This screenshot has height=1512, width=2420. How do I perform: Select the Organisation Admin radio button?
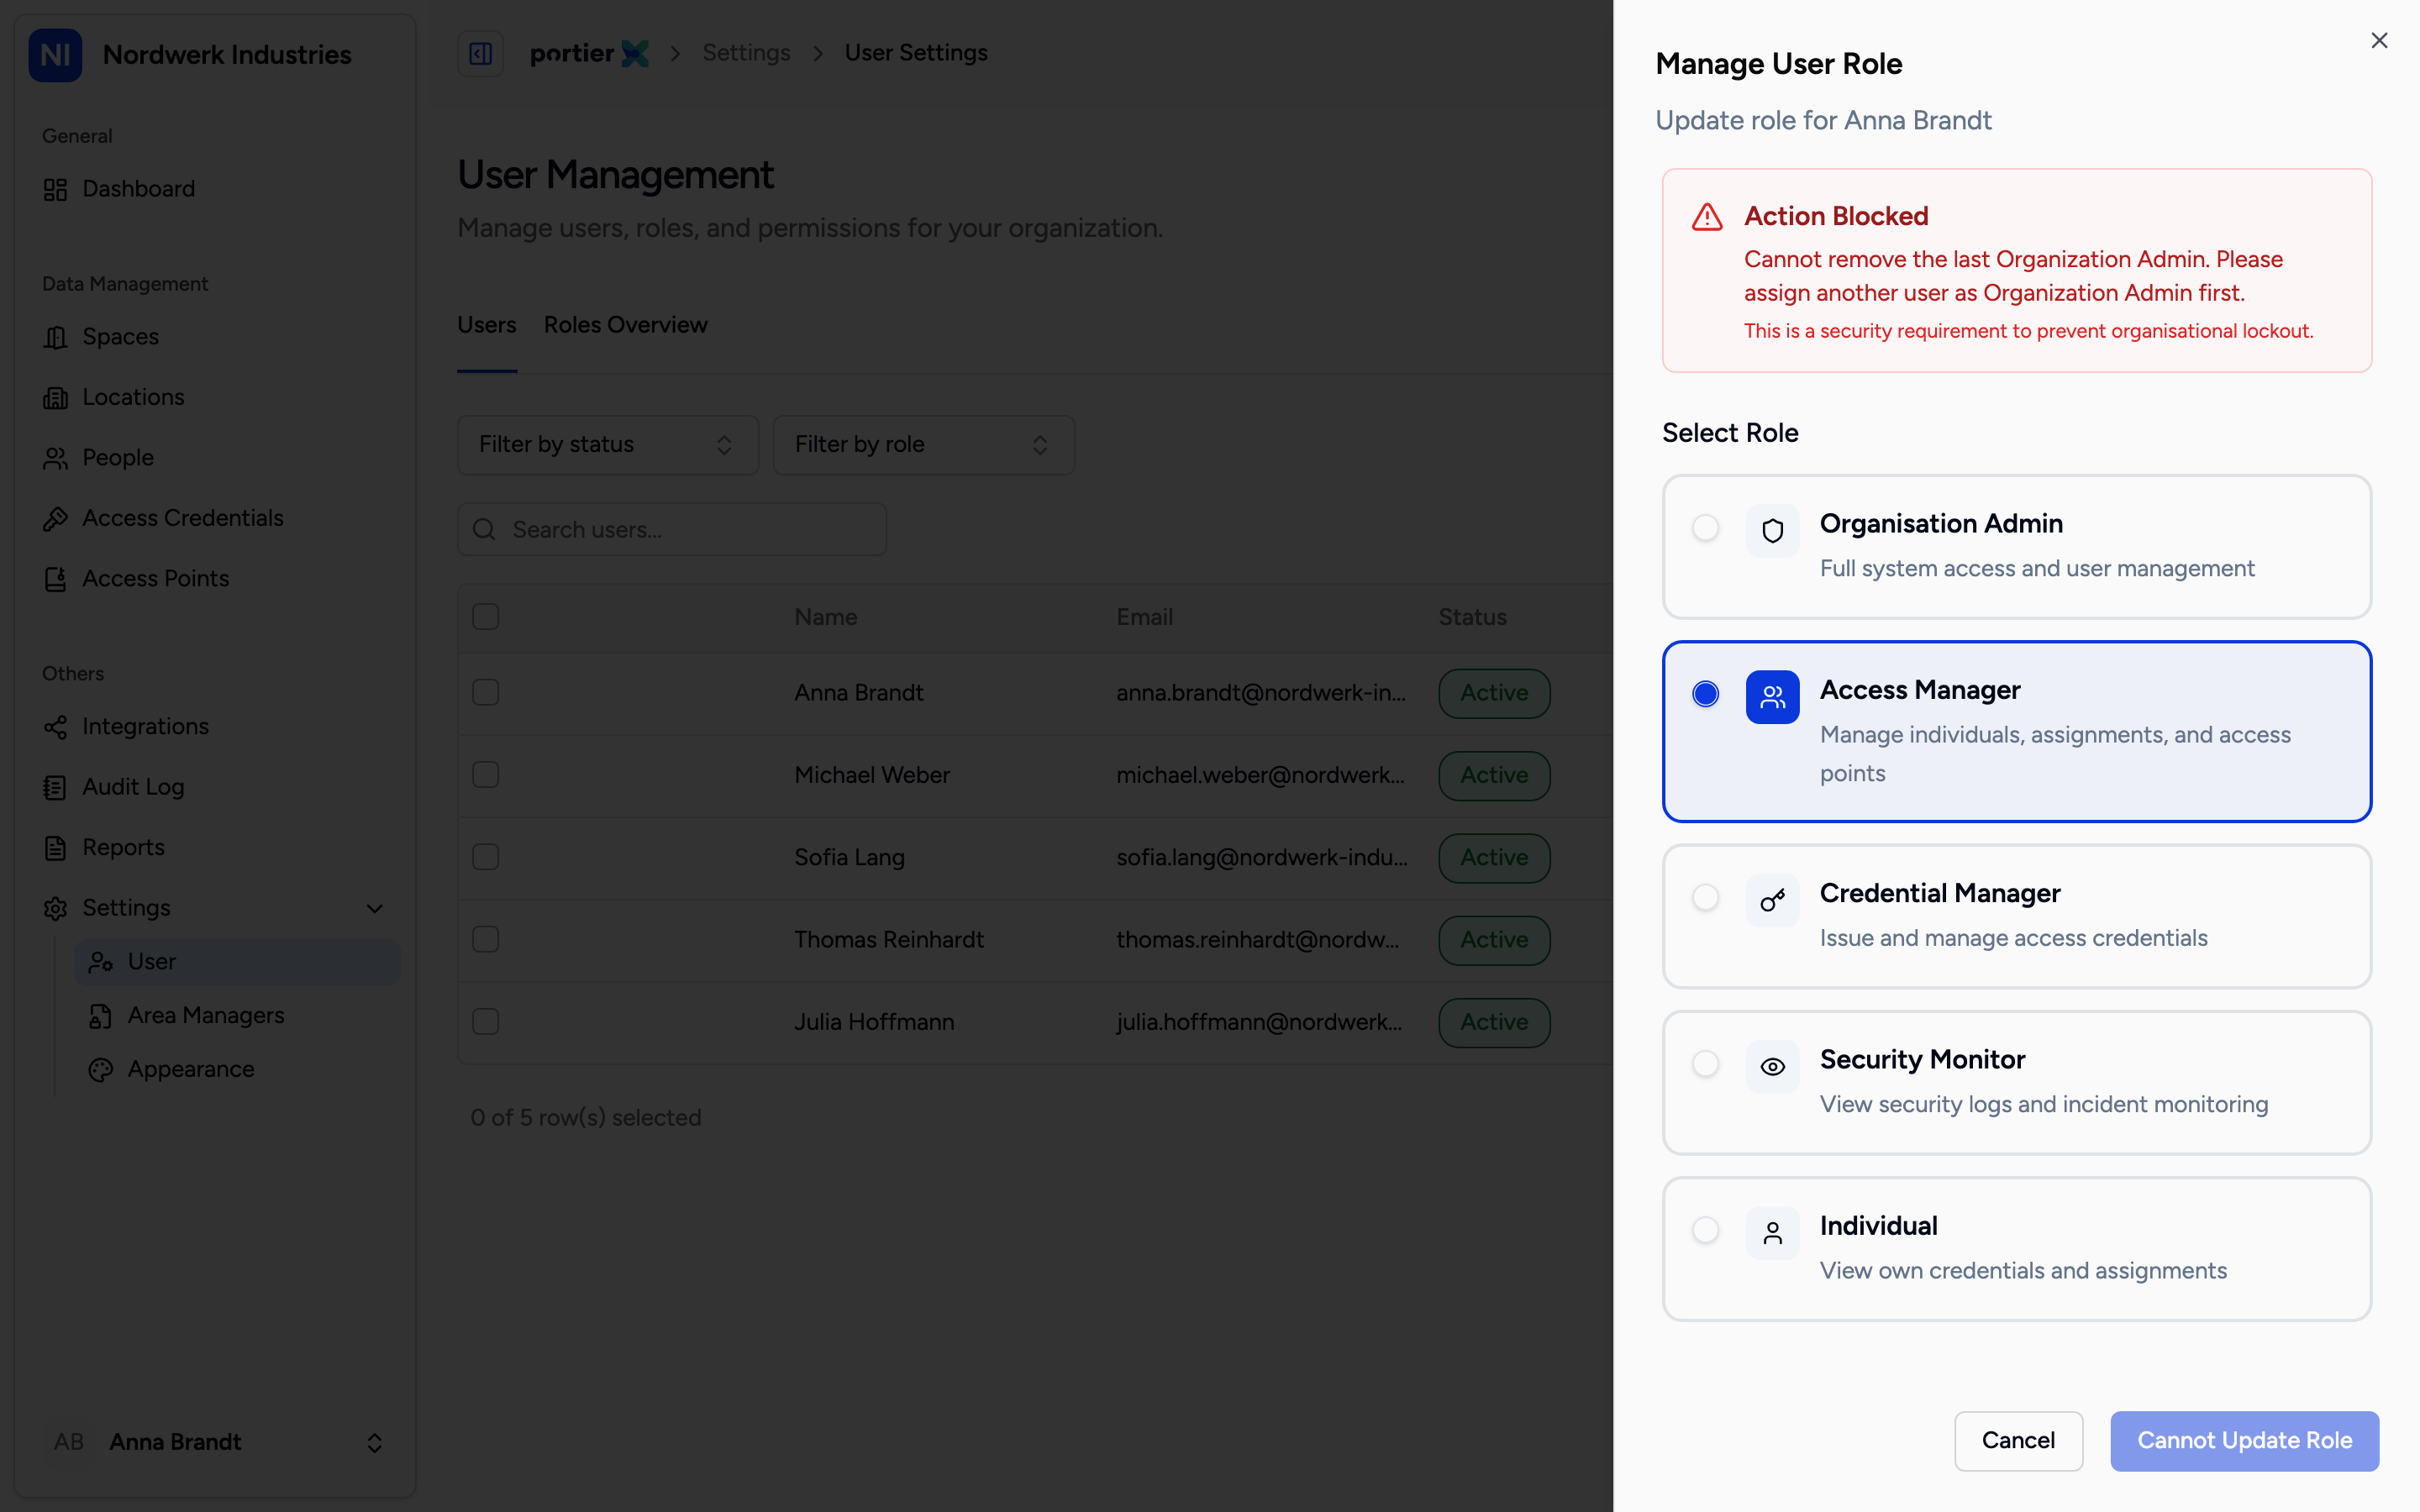coord(1705,527)
